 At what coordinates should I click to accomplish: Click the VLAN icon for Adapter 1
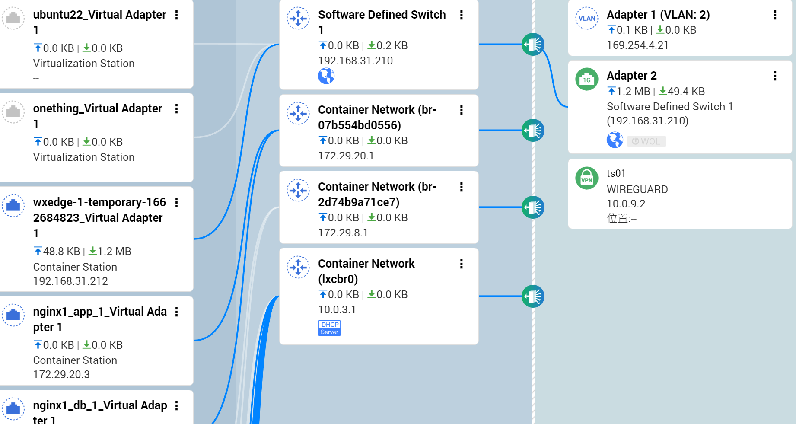click(586, 18)
